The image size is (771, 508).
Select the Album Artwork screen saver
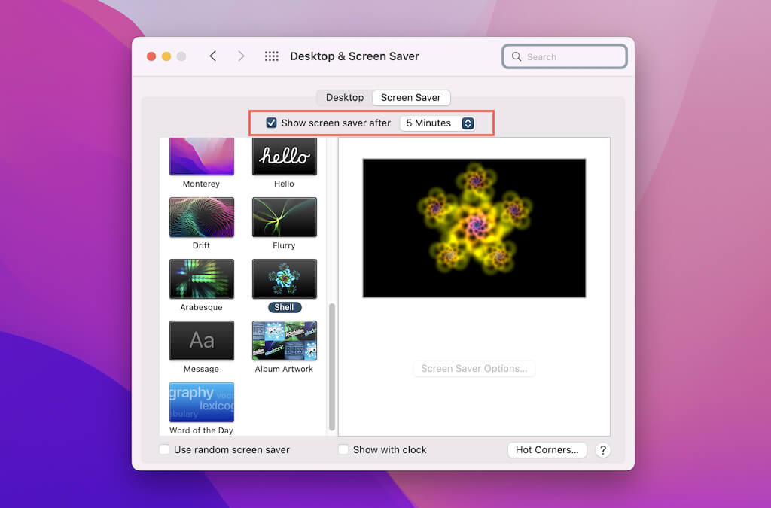coord(284,341)
